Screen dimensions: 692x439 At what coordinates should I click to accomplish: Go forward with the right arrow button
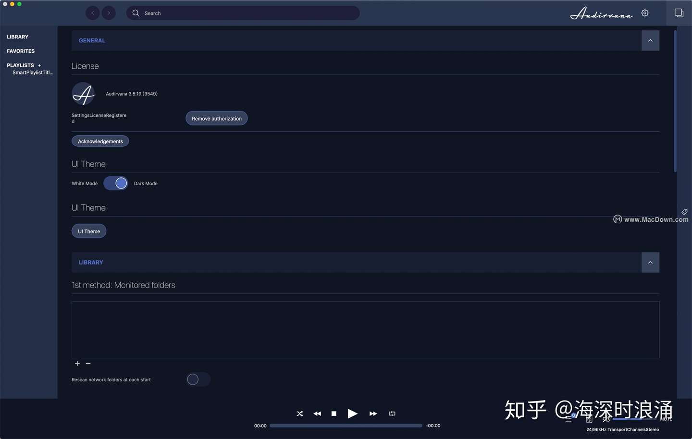pos(109,13)
